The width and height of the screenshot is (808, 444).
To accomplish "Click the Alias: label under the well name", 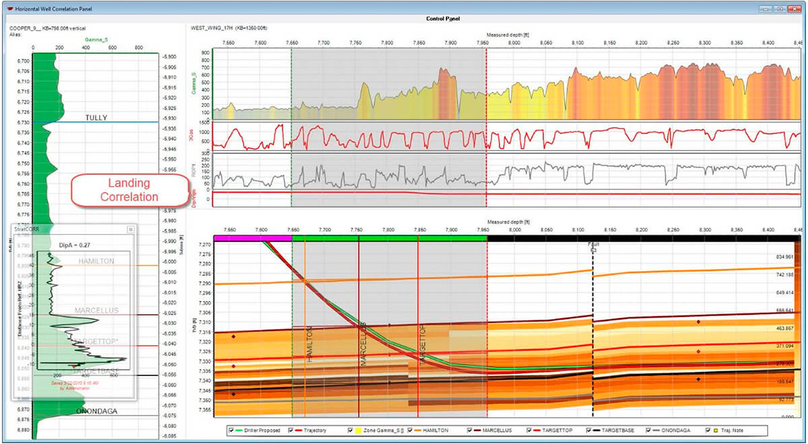I will (x=15, y=35).
